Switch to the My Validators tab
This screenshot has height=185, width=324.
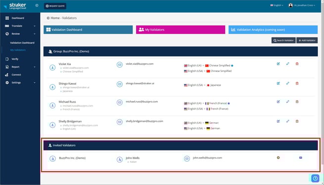[x=181, y=30]
